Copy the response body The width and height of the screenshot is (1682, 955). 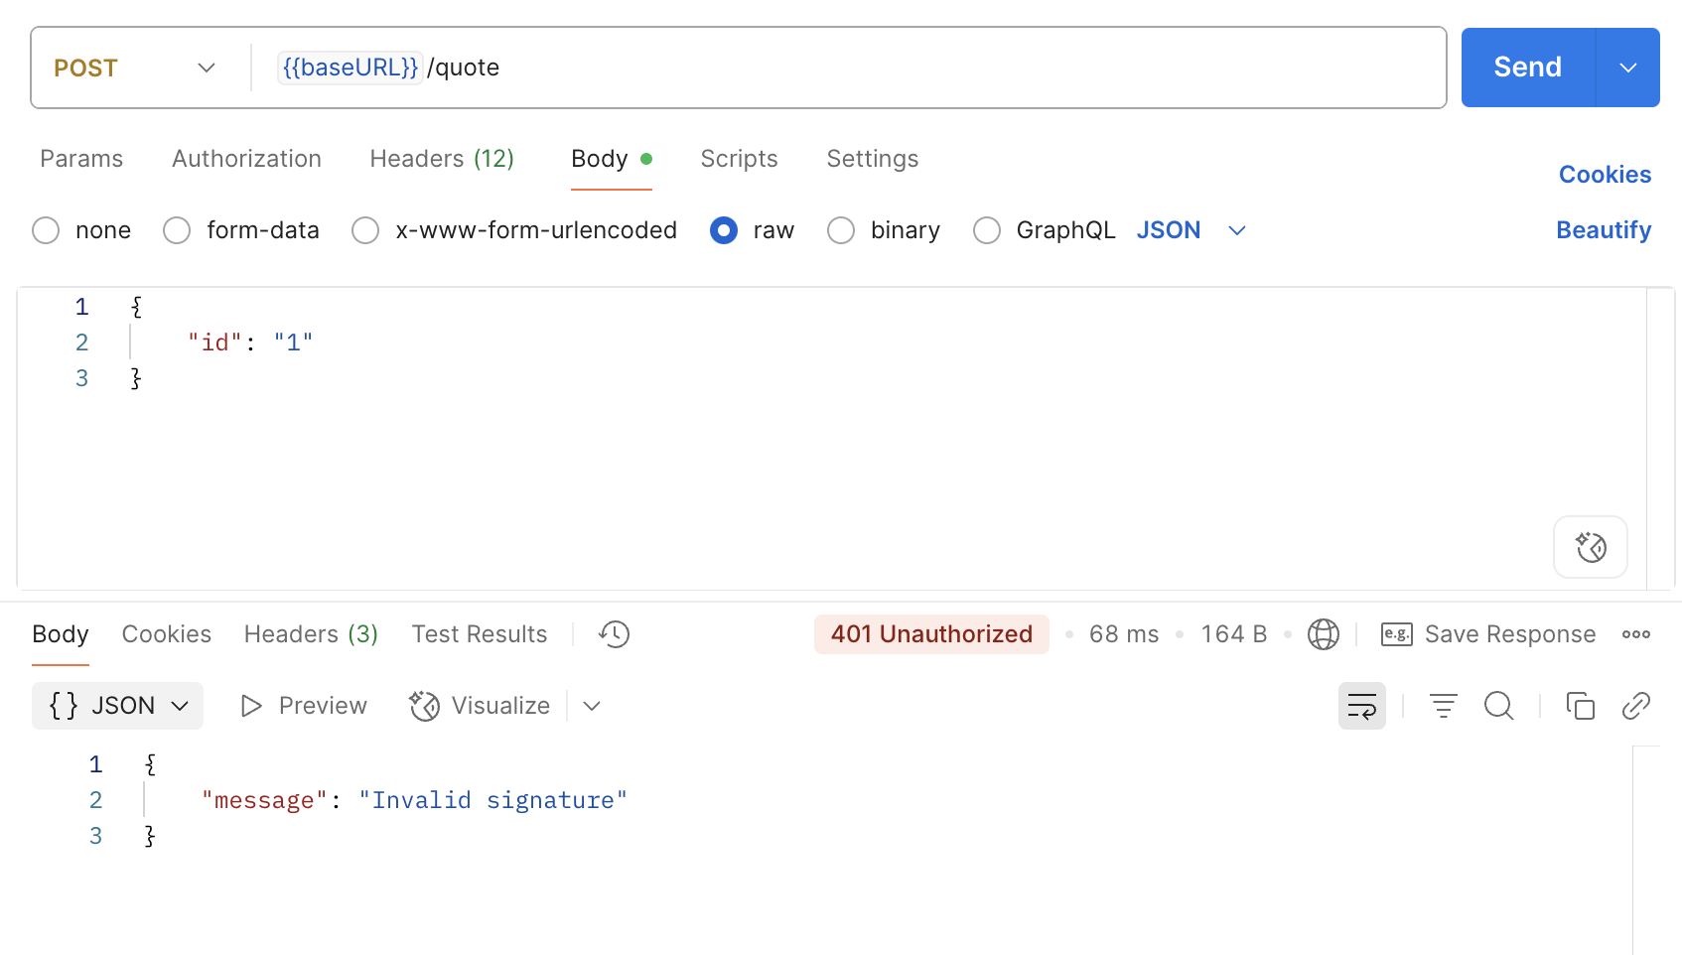(1580, 706)
